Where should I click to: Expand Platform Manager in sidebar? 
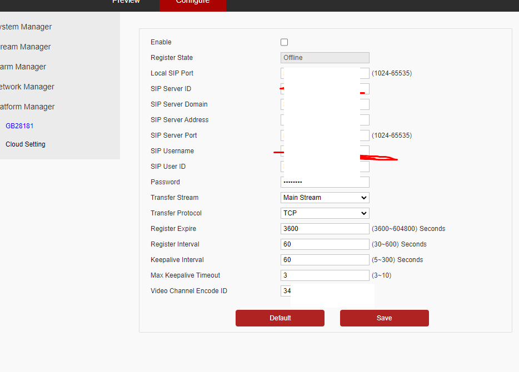click(x=27, y=107)
